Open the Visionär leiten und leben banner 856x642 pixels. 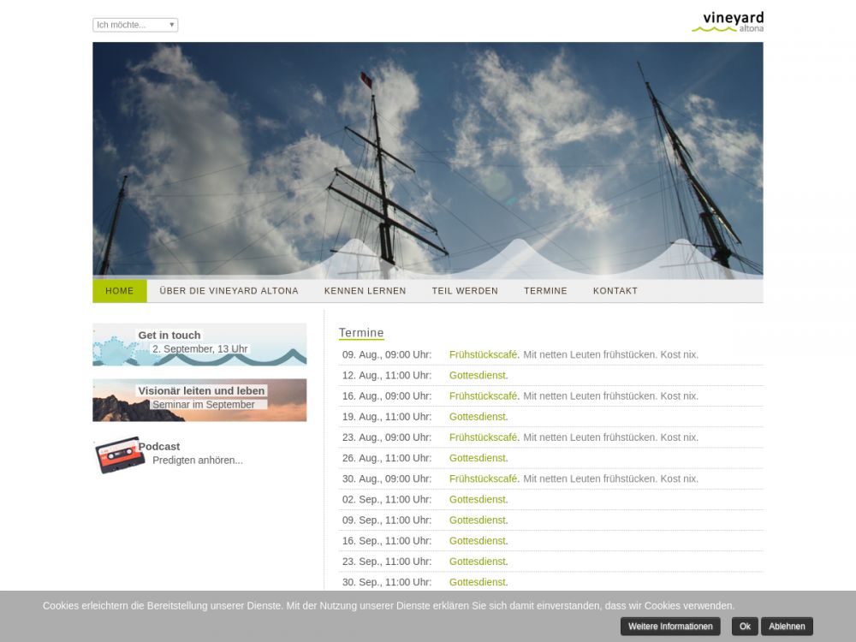[x=199, y=400]
